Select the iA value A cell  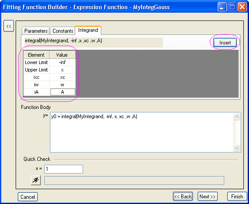[x=63, y=92]
